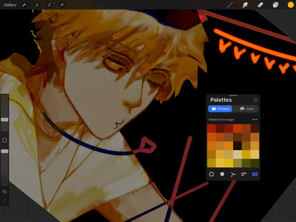The image size is (296, 222).
Task: Switch to the Value color sliders
Action: (x=244, y=174)
